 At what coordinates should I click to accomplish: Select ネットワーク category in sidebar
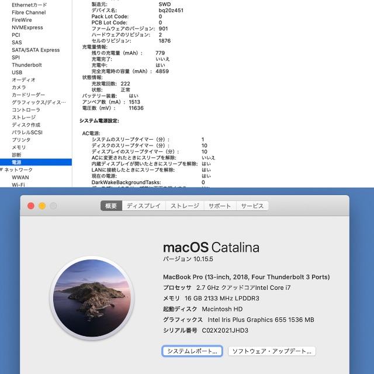pos(19,170)
